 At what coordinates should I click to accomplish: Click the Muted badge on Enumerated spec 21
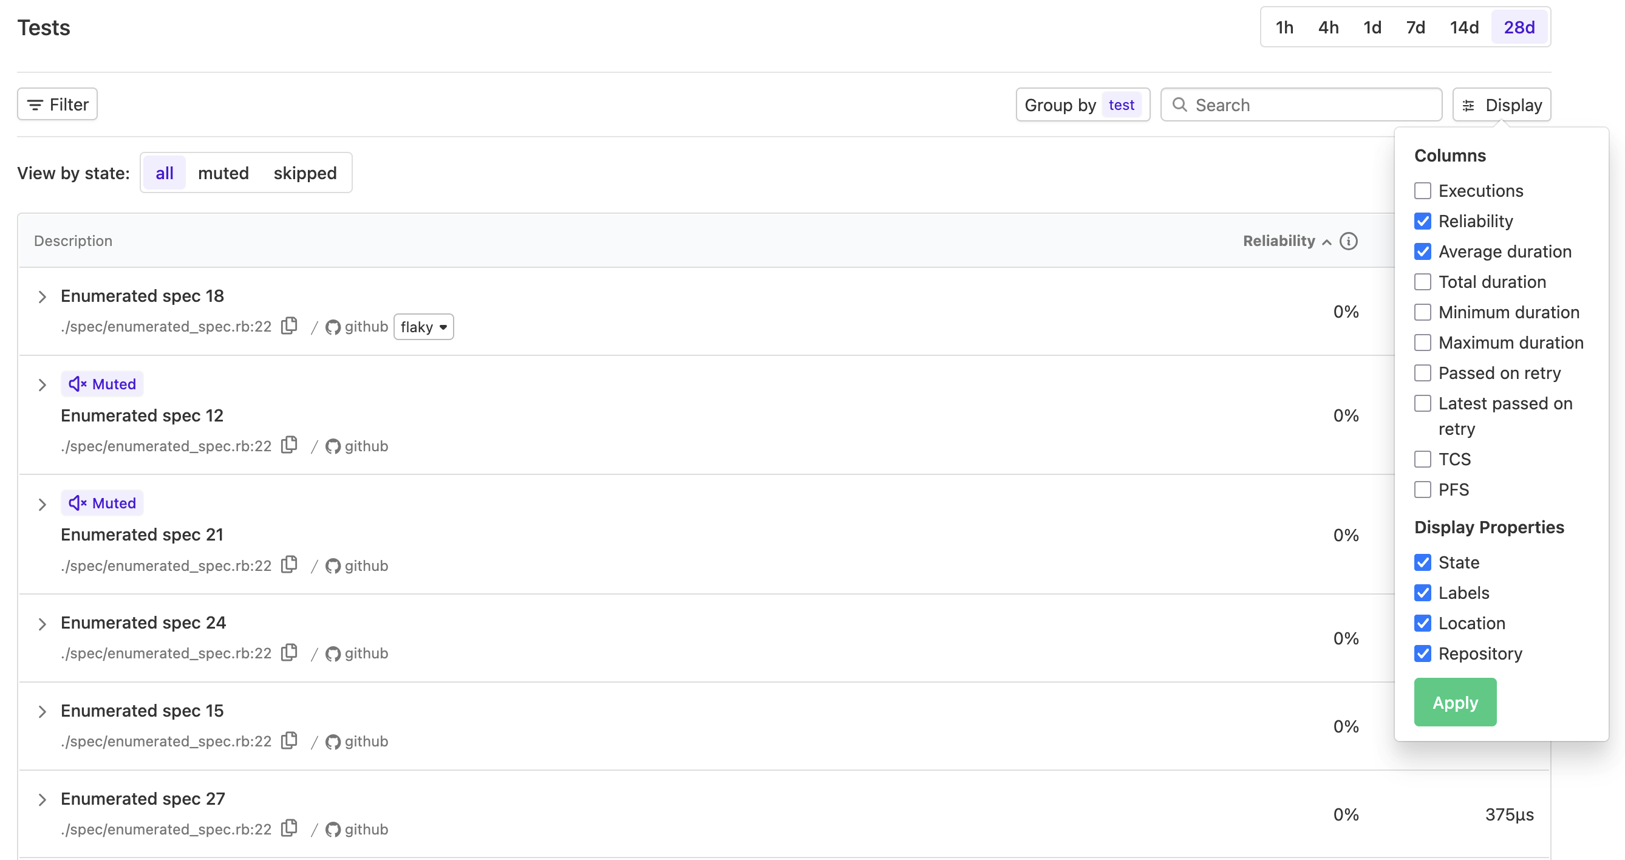pyautogui.click(x=102, y=503)
